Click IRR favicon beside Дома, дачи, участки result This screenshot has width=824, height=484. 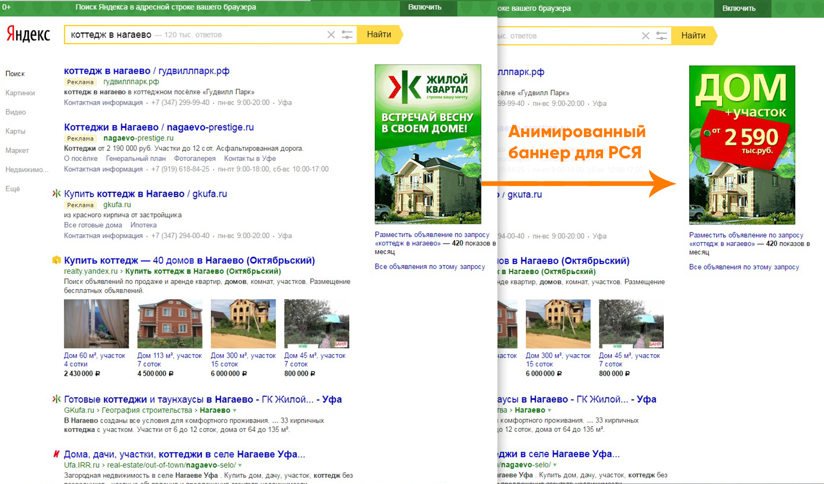pos(56,454)
